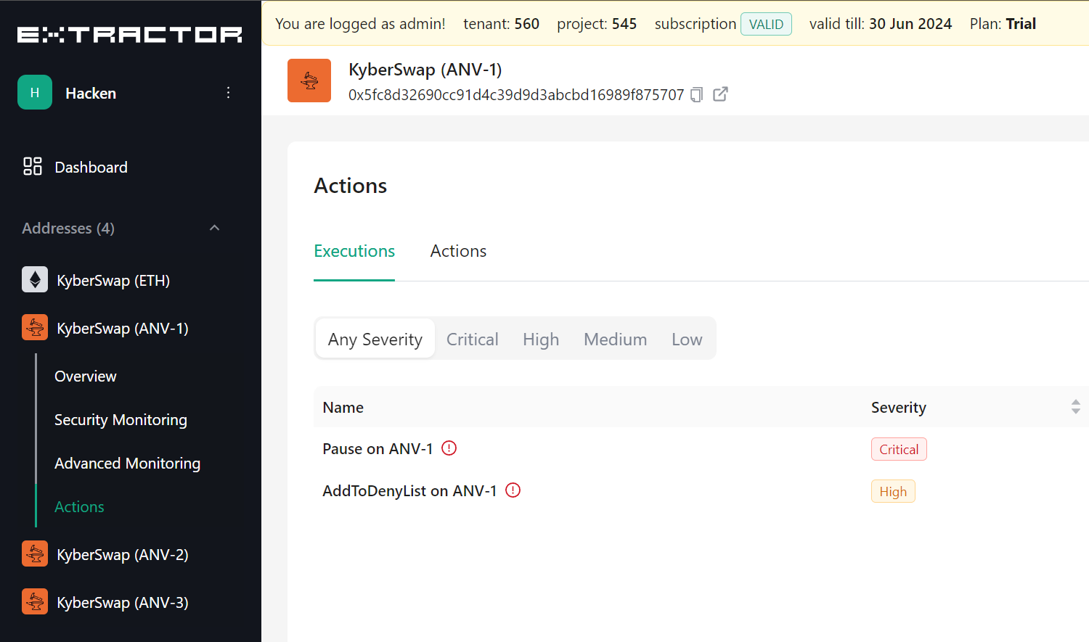Click the tenant: 560 text
Image resolution: width=1089 pixels, height=642 pixels.
[501, 24]
